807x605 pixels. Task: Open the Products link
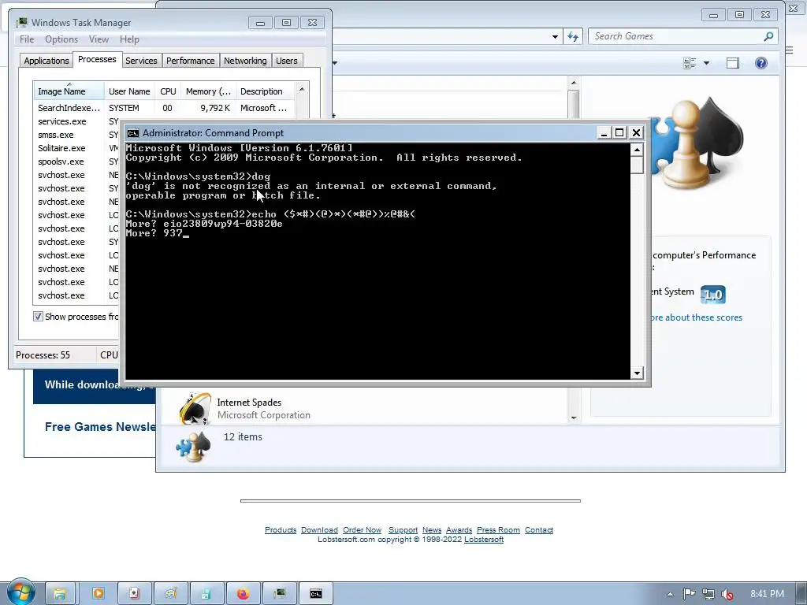click(281, 530)
